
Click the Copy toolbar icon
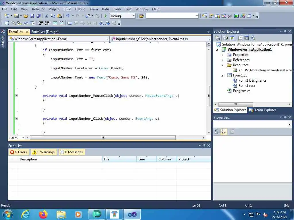tap(53, 16)
